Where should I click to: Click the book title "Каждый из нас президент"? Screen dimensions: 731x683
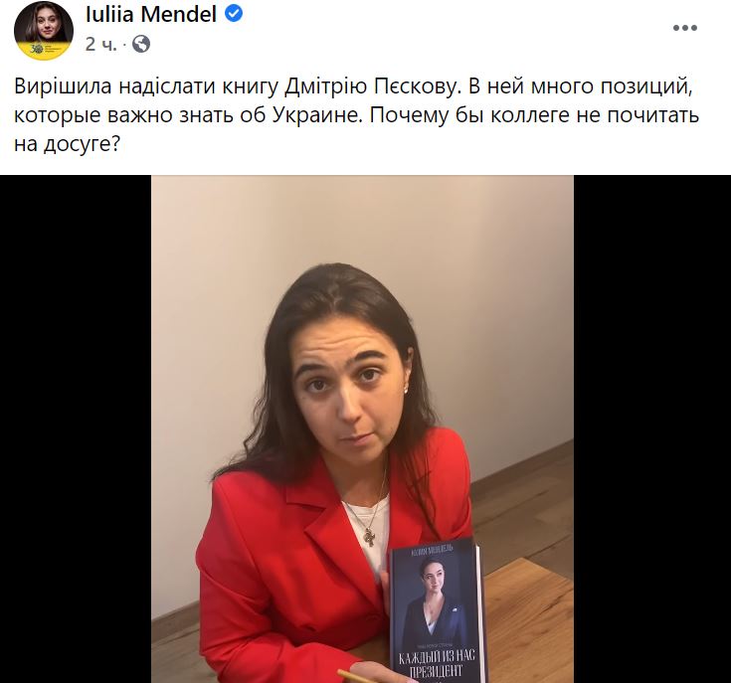(437, 663)
